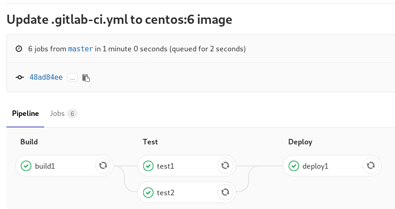Screen dimensions: 395x209
Task: Click the build1 passed status icon
Action: click(26, 166)
